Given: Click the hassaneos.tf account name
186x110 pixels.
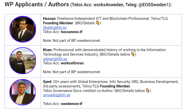Looking at the screenshot, I should tap(72, 32).
